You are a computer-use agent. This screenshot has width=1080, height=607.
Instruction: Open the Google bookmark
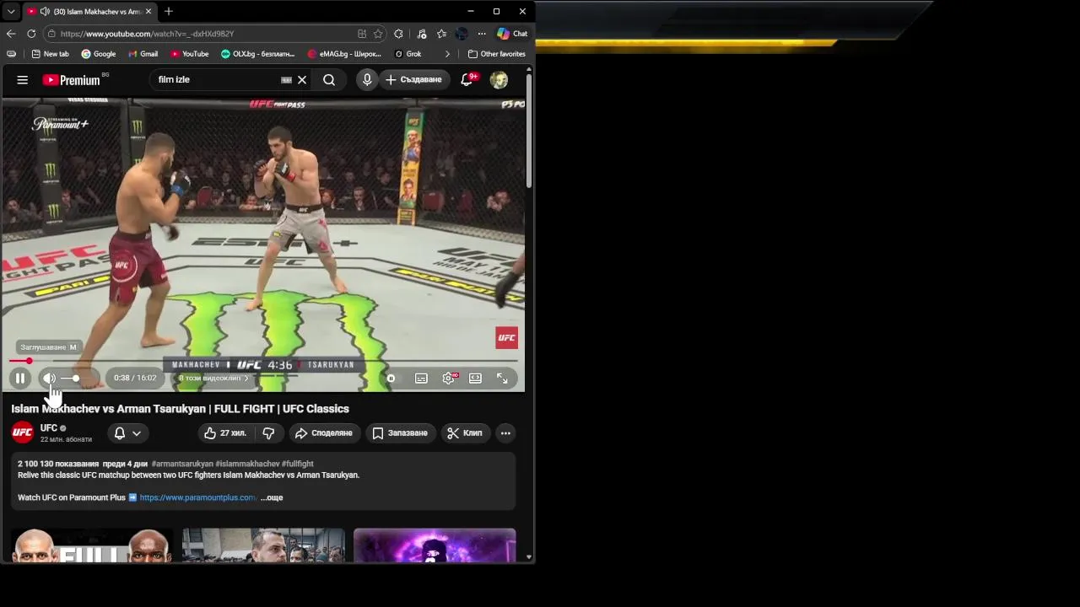(99, 54)
